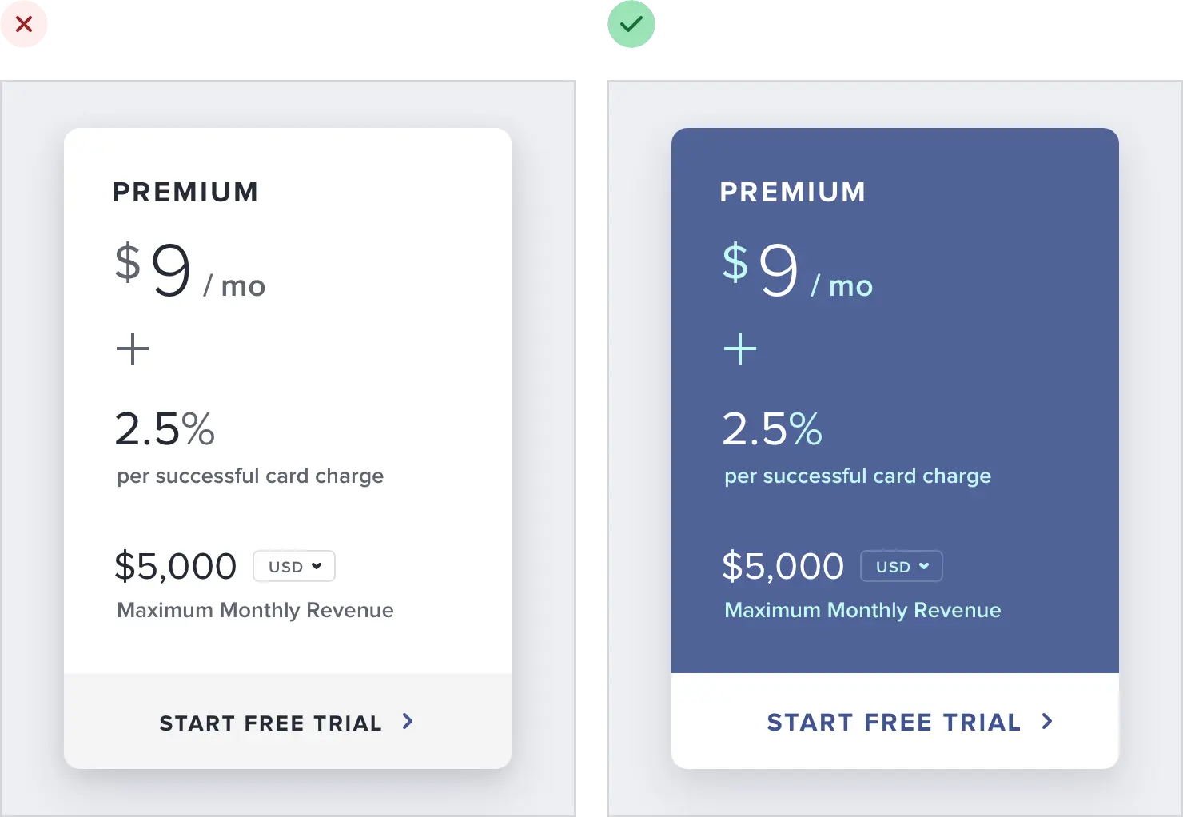Click the $5,000 amount on white card
1183x817 pixels.
click(x=176, y=566)
